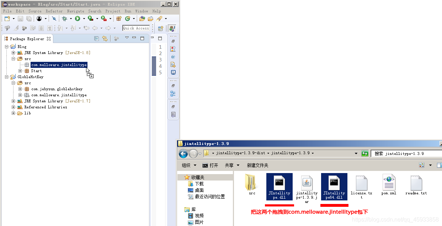442x226 pixels.
Task: Click 新建文件夹 button in Explorer window
Action: click(257, 165)
